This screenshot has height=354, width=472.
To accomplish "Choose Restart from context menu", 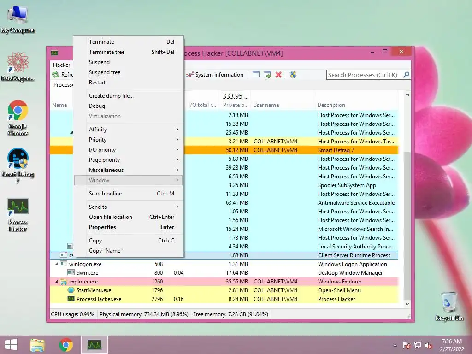I will coord(129,83).
